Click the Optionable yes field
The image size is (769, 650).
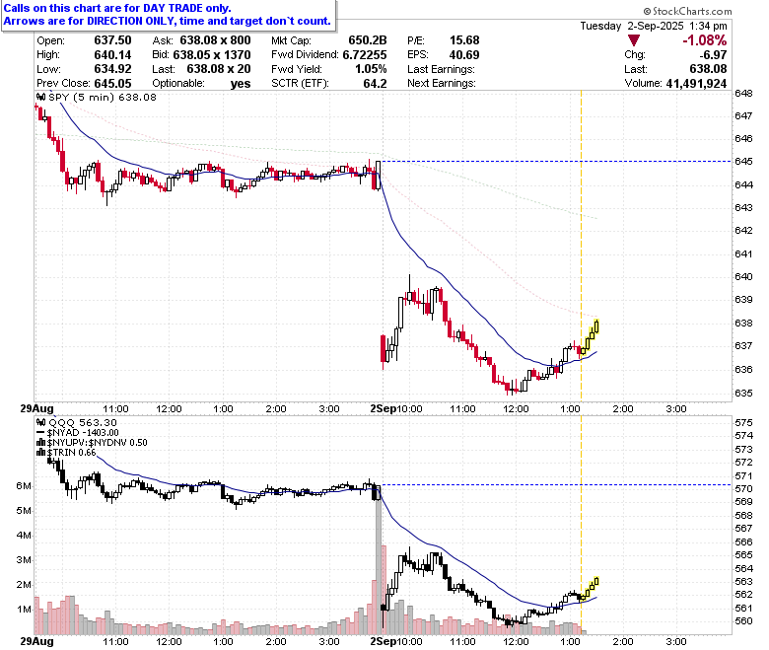(201, 84)
